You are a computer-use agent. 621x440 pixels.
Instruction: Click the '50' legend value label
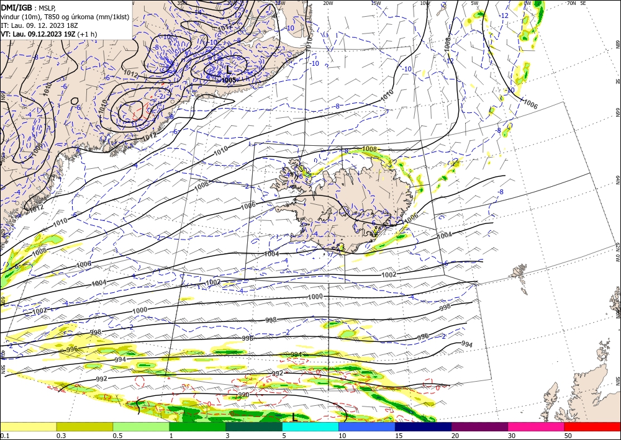click(x=568, y=435)
